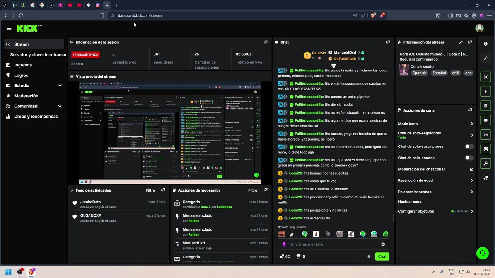Image resolution: width=495 pixels, height=278 pixels.
Task: Click the green Chat send button
Action: coord(382,256)
